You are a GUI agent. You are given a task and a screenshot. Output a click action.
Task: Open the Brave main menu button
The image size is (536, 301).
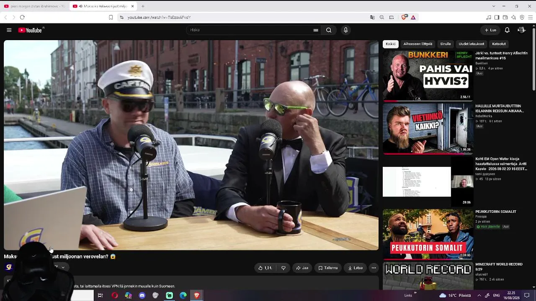coord(531,17)
